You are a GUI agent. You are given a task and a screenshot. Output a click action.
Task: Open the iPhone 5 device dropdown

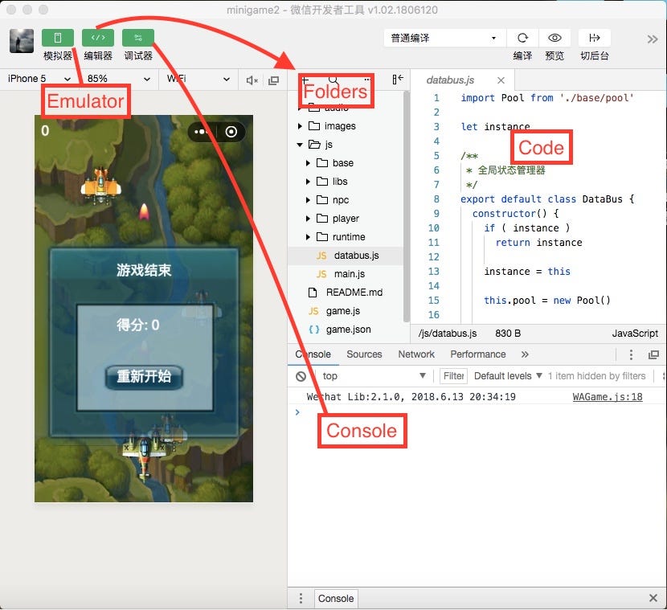click(x=38, y=79)
